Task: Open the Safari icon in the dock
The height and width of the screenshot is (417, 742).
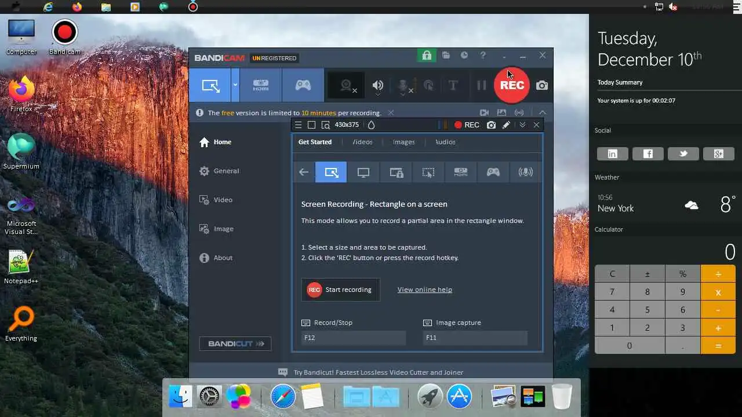Action: click(283, 397)
